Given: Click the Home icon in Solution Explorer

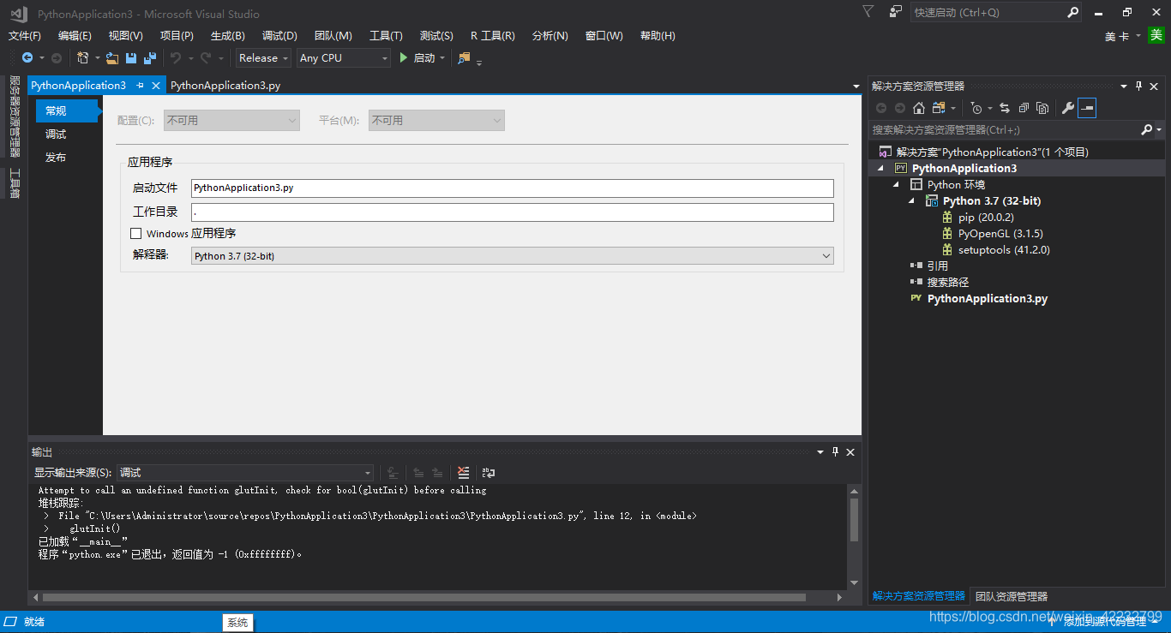Looking at the screenshot, I should (919, 108).
